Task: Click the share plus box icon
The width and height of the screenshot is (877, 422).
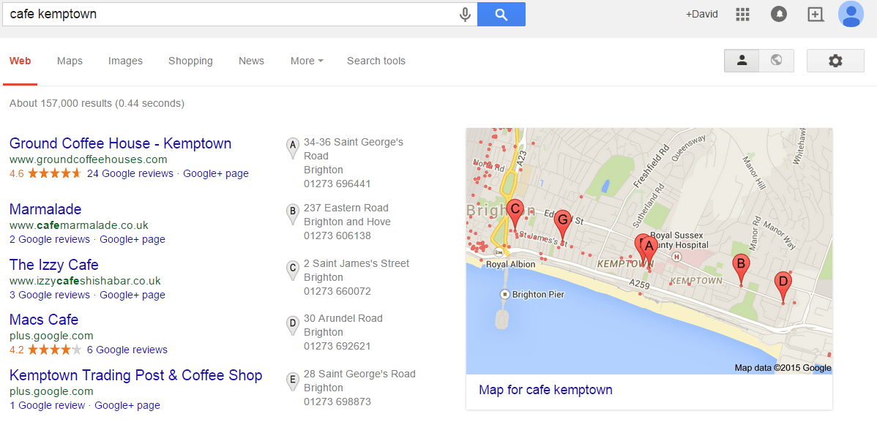Action: pyautogui.click(x=816, y=15)
